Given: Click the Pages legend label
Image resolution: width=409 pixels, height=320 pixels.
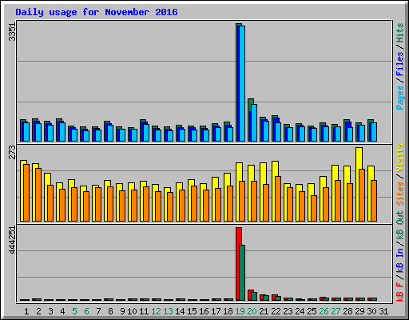Looking at the screenshot, I should tap(399, 98).
